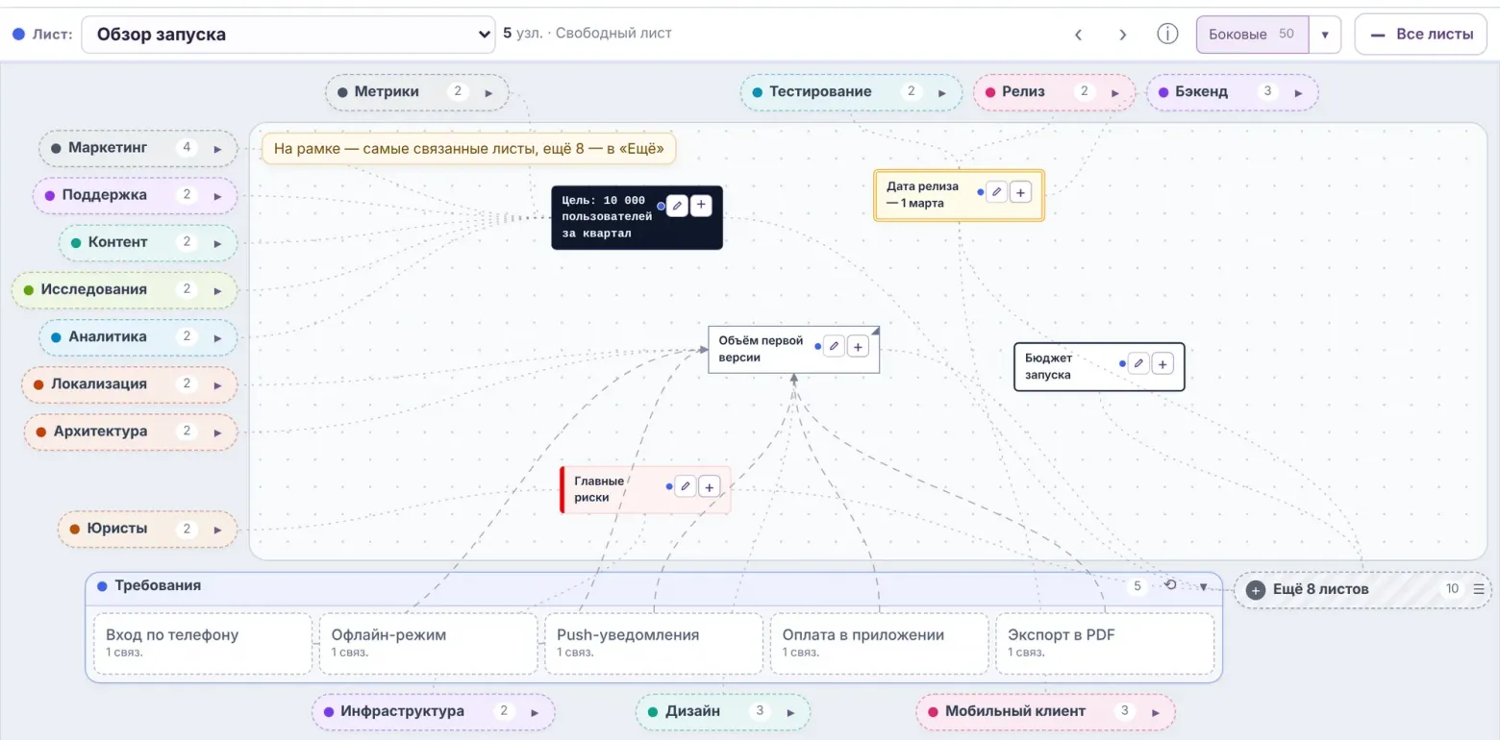The height and width of the screenshot is (740, 1500).
Task: Select the «Офлайн-режим» requirement card
Action: pos(428,644)
